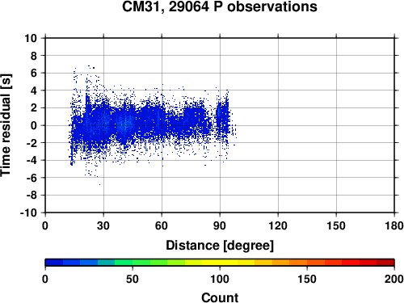Click the -10 tick label on residual axis

pos(28,213)
